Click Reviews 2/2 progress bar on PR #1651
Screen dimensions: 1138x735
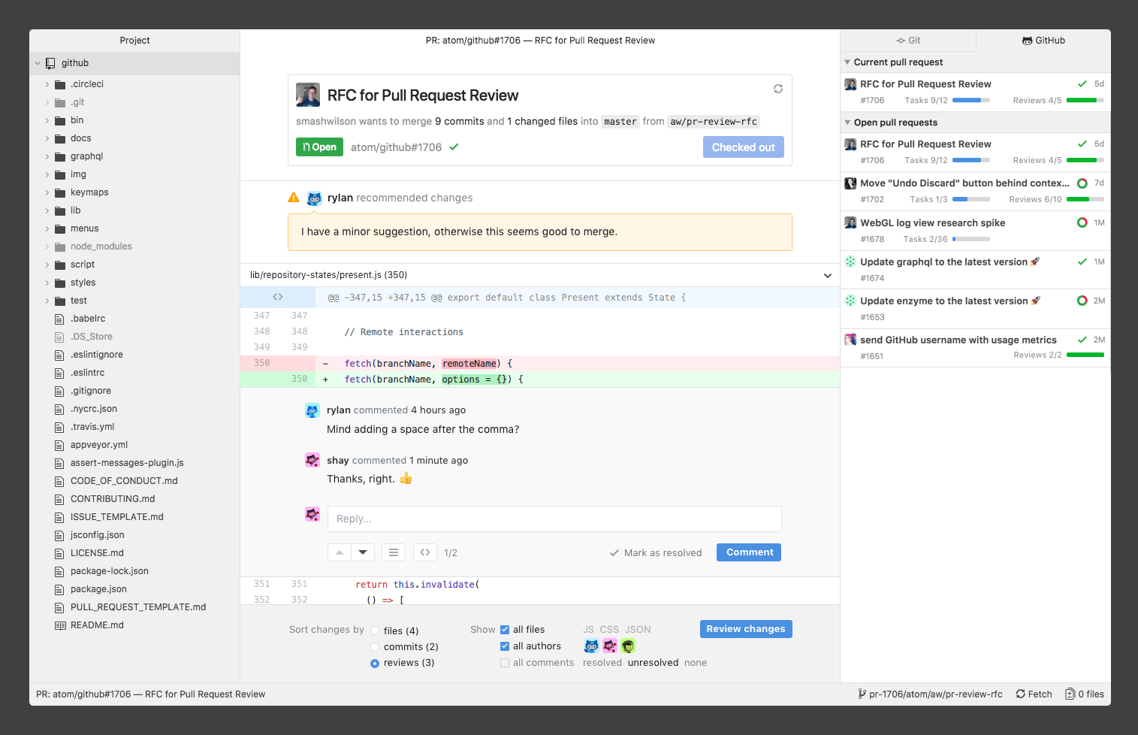tap(1085, 355)
